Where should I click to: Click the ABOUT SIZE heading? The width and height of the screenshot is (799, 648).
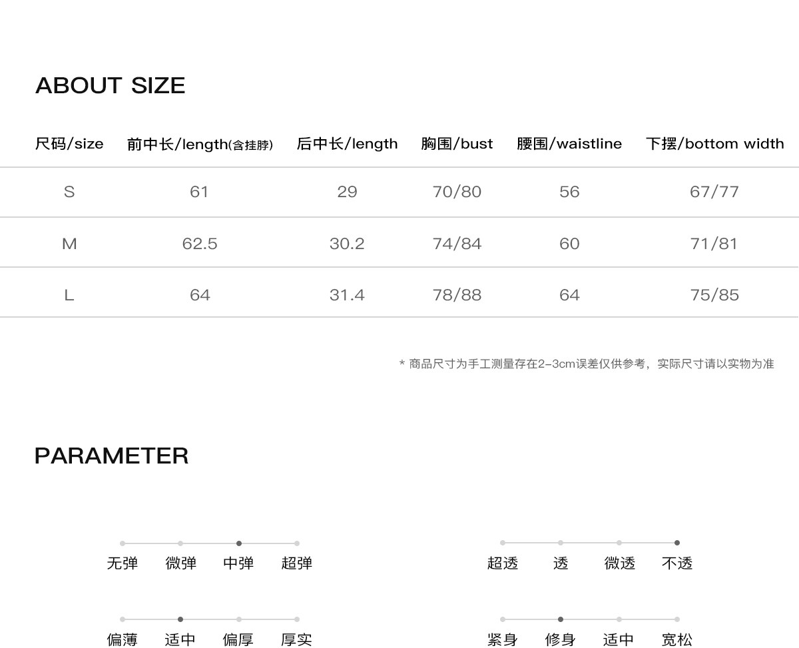[x=111, y=85]
